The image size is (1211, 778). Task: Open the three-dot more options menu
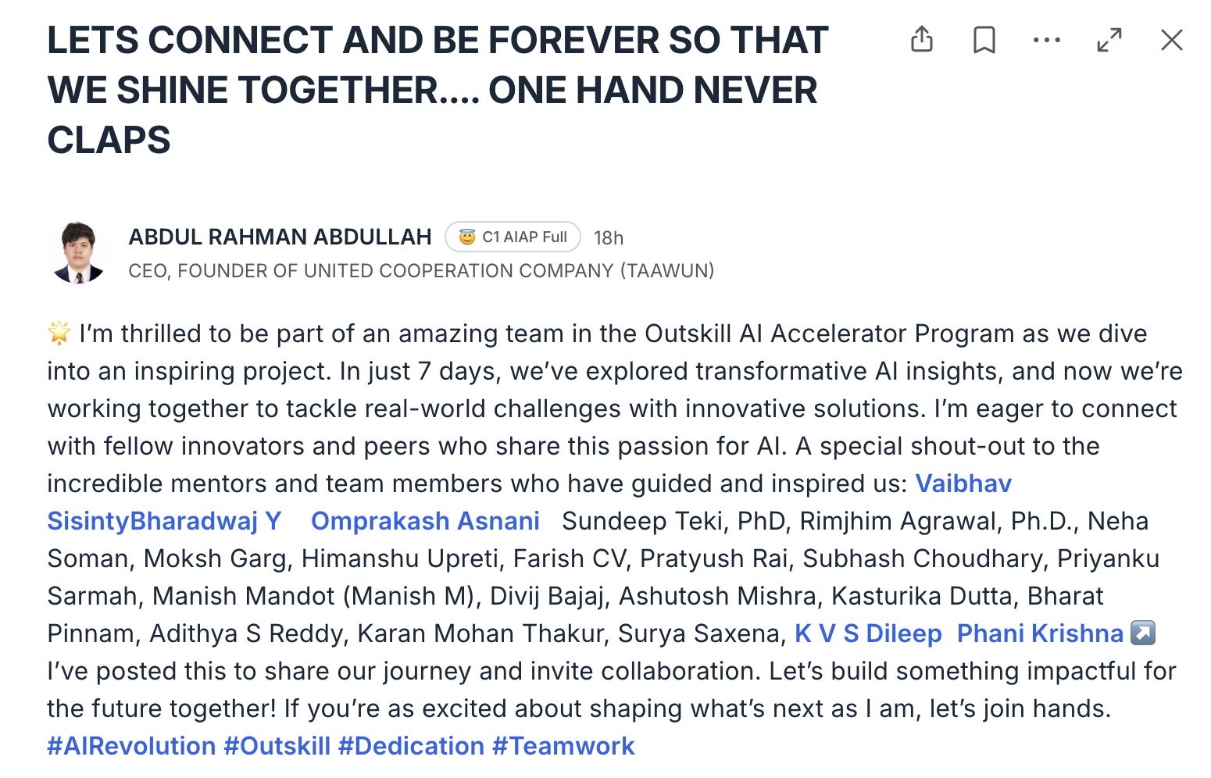pos(1047,40)
